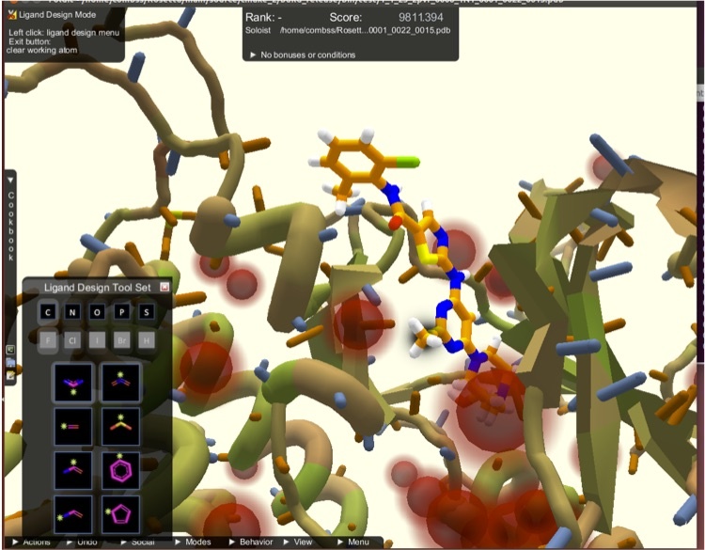This screenshot has width=705, height=550.
Task: Select Nitrogen (N) element button
Action: pos(73,313)
